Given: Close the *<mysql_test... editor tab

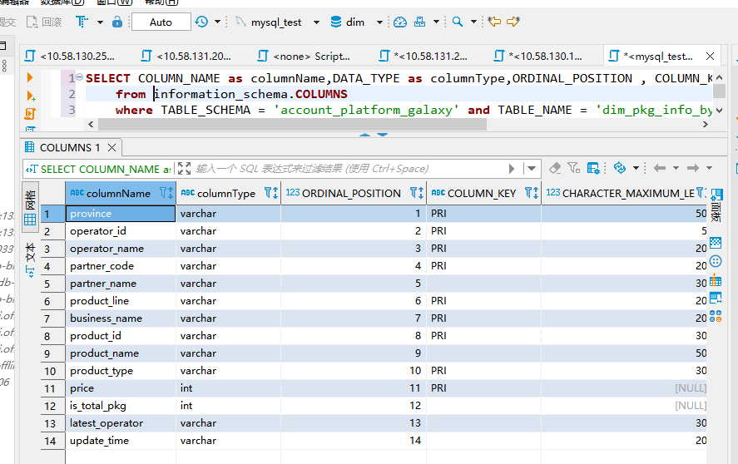Looking at the screenshot, I should coord(711,57).
